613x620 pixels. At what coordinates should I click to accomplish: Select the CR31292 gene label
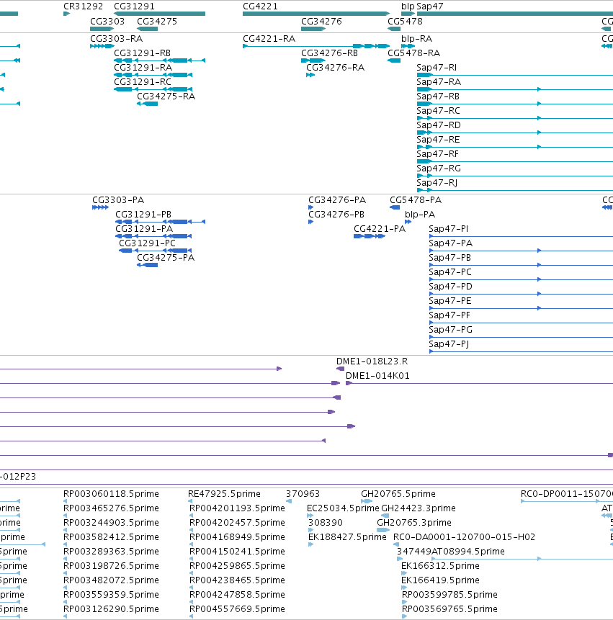pyautogui.click(x=83, y=6)
